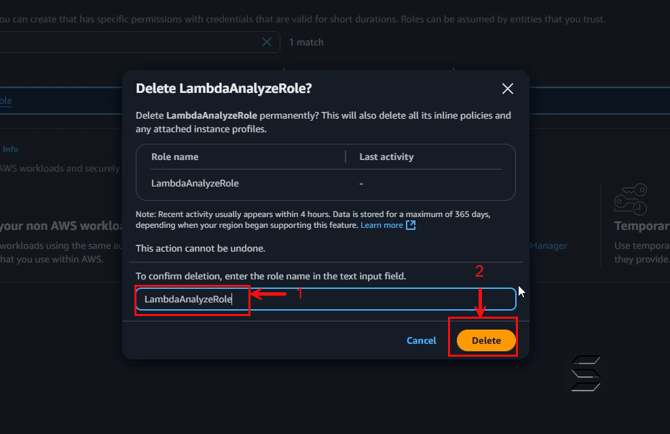The width and height of the screenshot is (670, 434).
Task: Click the 1 match result count
Action: [306, 42]
